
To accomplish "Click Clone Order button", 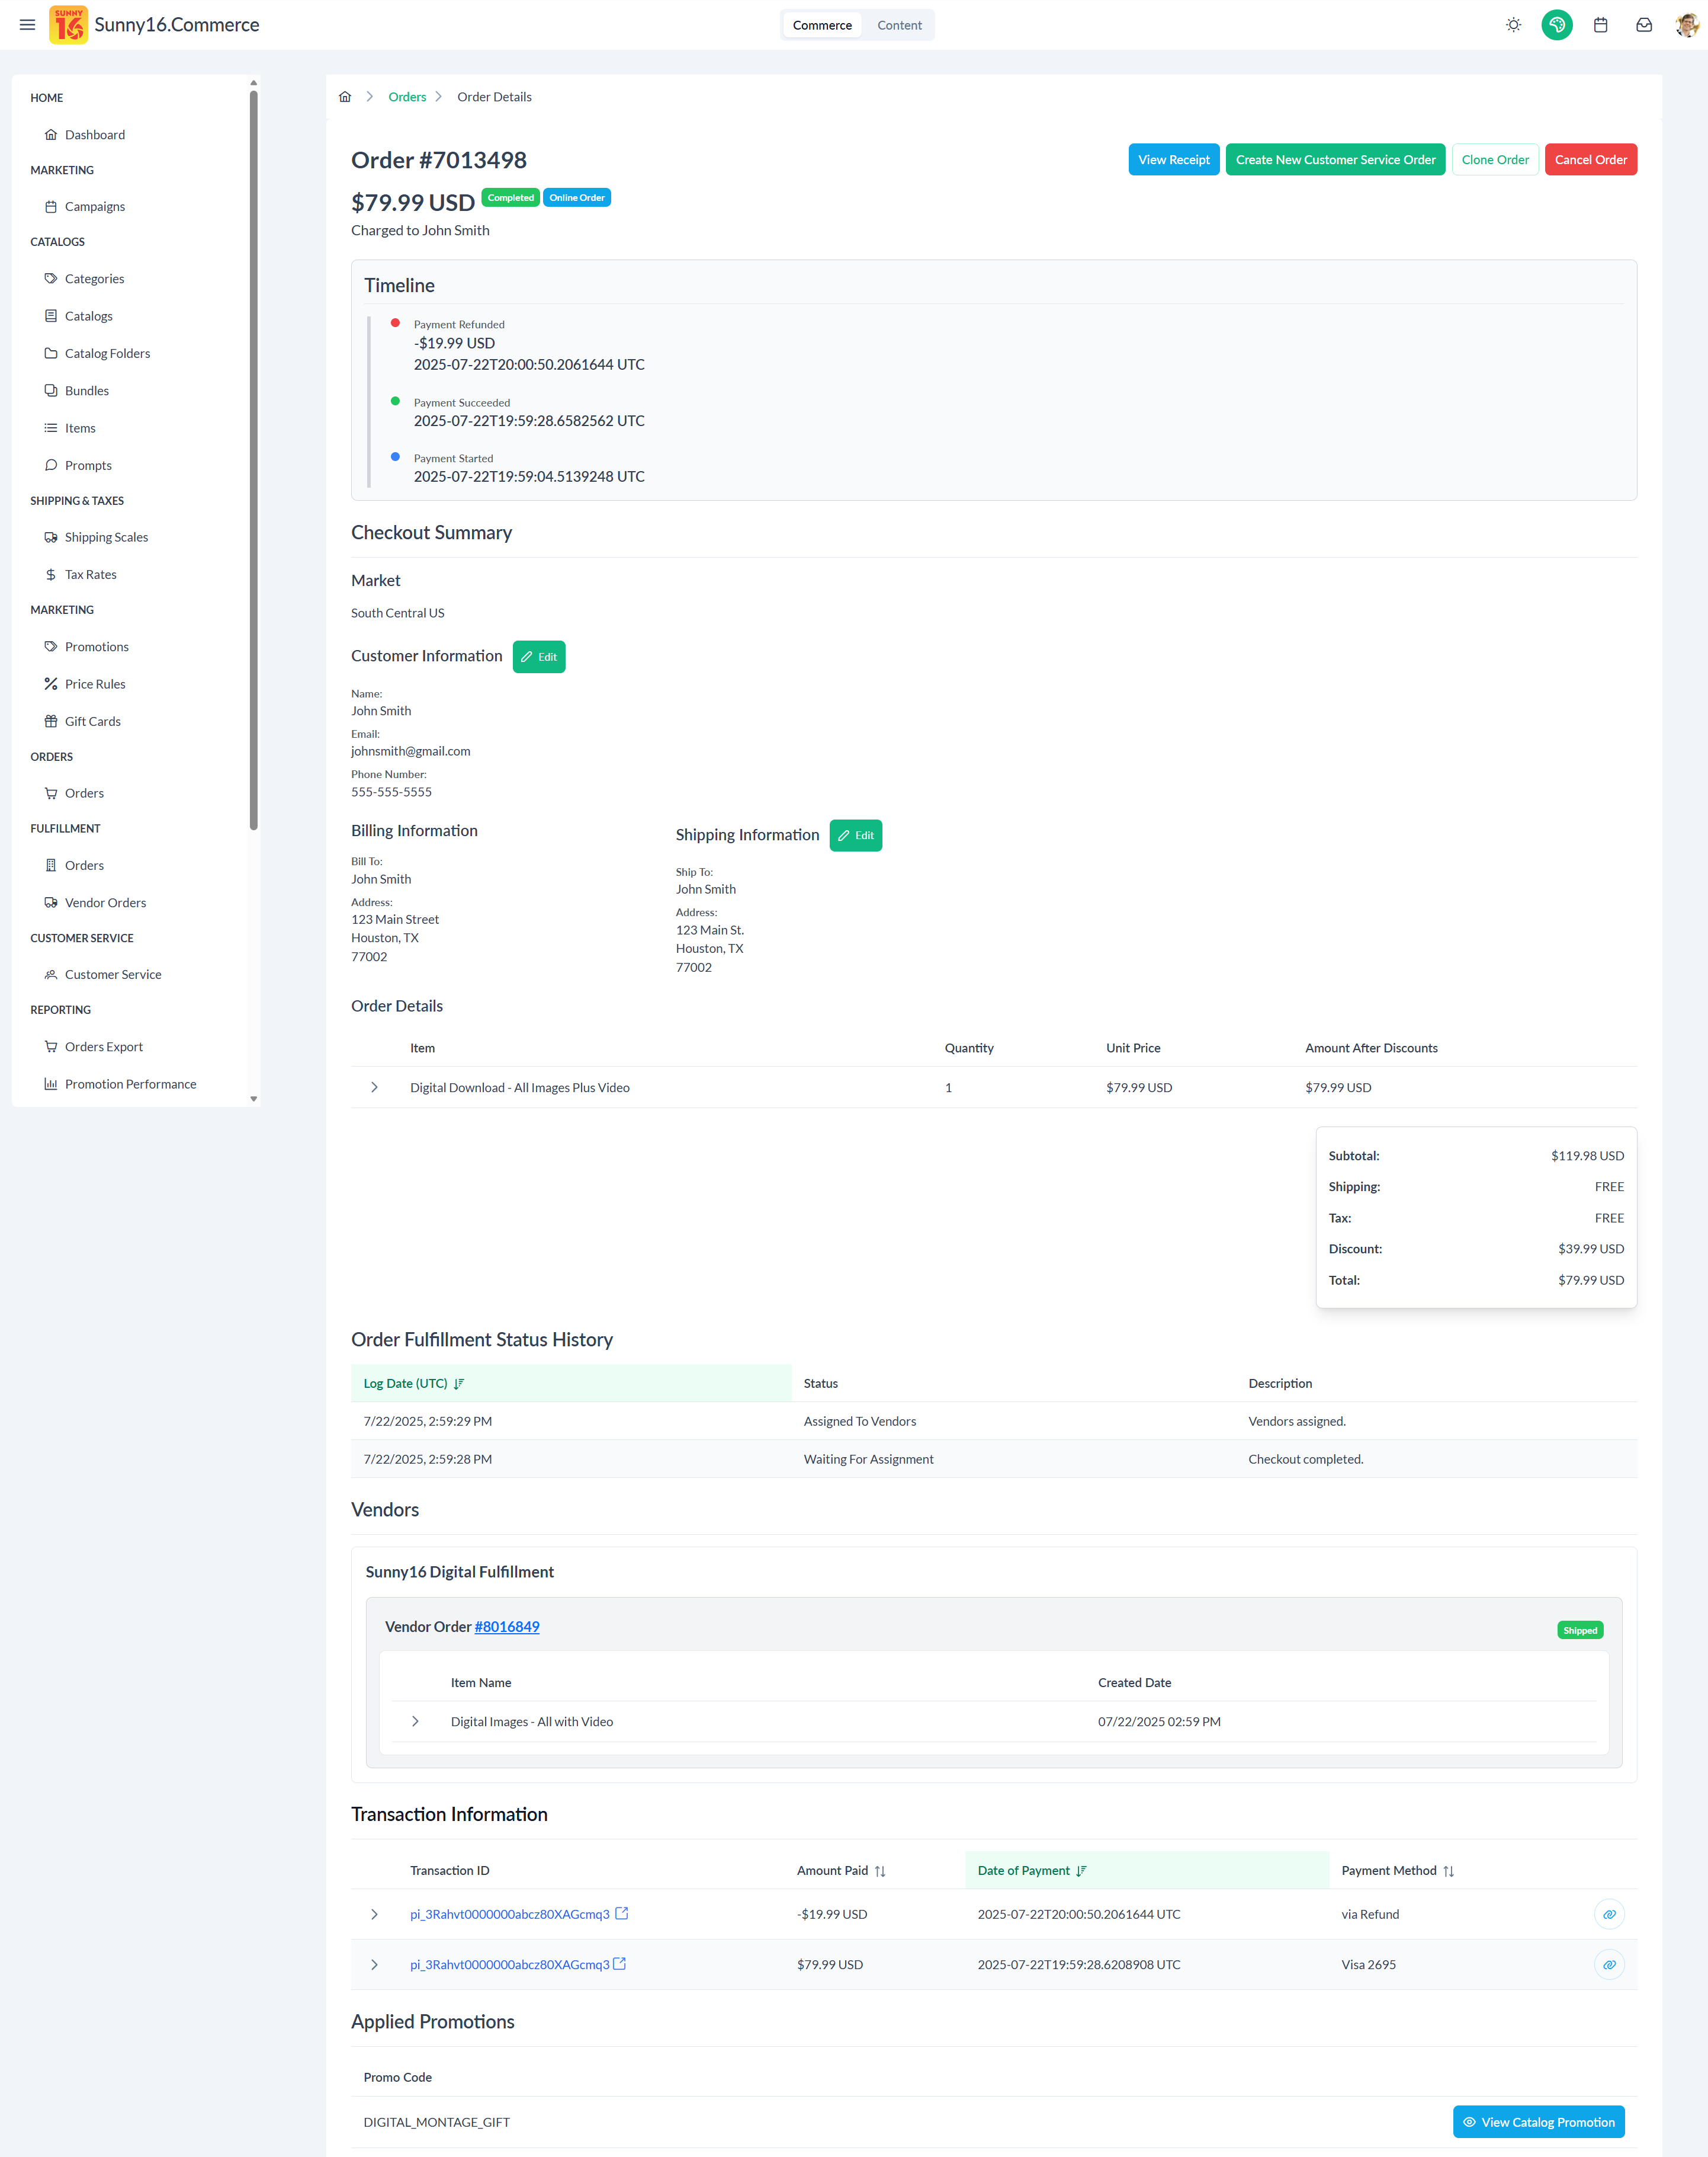I will [x=1494, y=160].
